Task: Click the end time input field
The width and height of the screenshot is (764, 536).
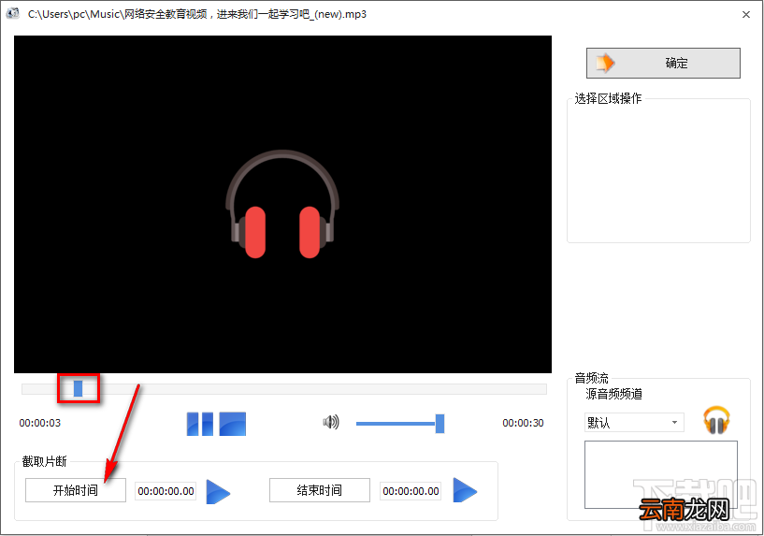Action: [x=411, y=491]
